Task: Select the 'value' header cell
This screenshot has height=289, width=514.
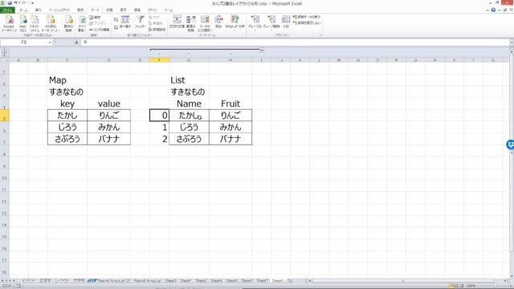Action: coord(109,104)
